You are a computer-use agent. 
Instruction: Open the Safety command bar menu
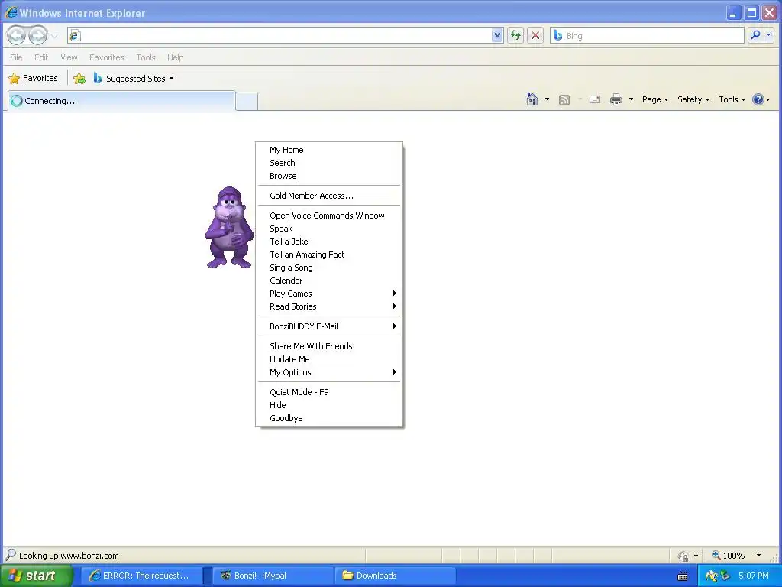tap(693, 99)
